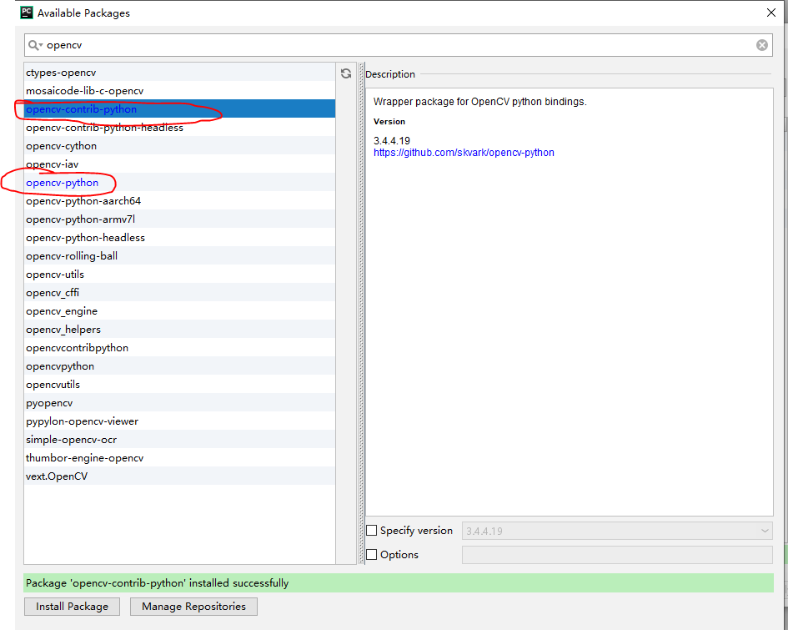
Task: Click into the opencv search field
Action: (398, 45)
